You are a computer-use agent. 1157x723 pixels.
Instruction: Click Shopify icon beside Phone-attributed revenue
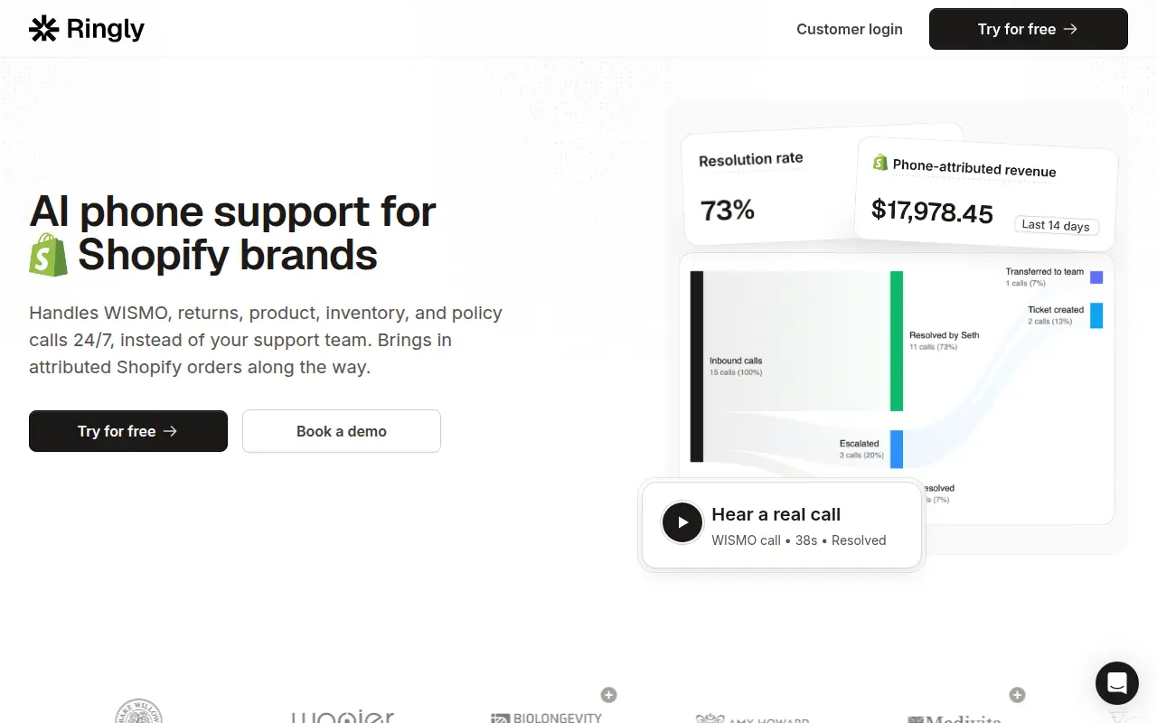880,162
